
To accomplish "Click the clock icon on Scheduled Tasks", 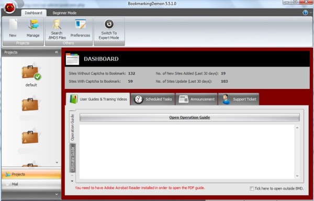I will (138, 99).
